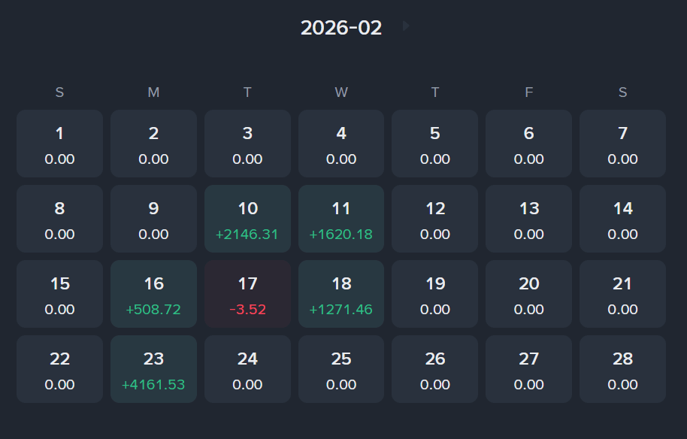Image resolution: width=687 pixels, height=439 pixels.
Task: Click the day 20 cell
Action: click(x=528, y=294)
